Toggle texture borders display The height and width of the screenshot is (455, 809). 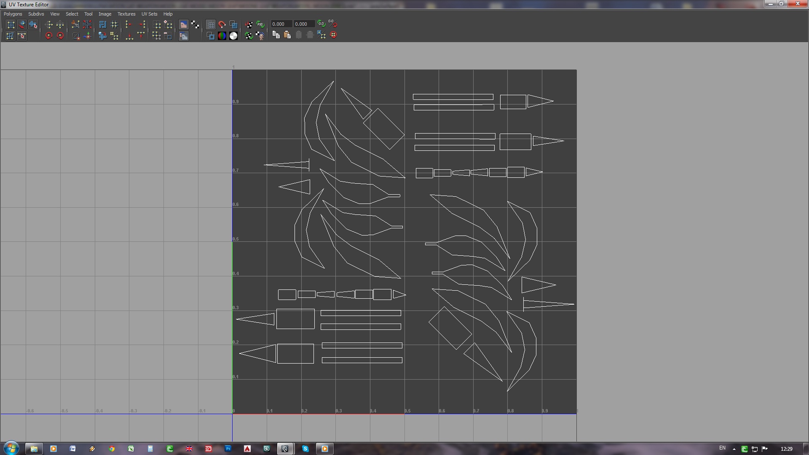210,36
